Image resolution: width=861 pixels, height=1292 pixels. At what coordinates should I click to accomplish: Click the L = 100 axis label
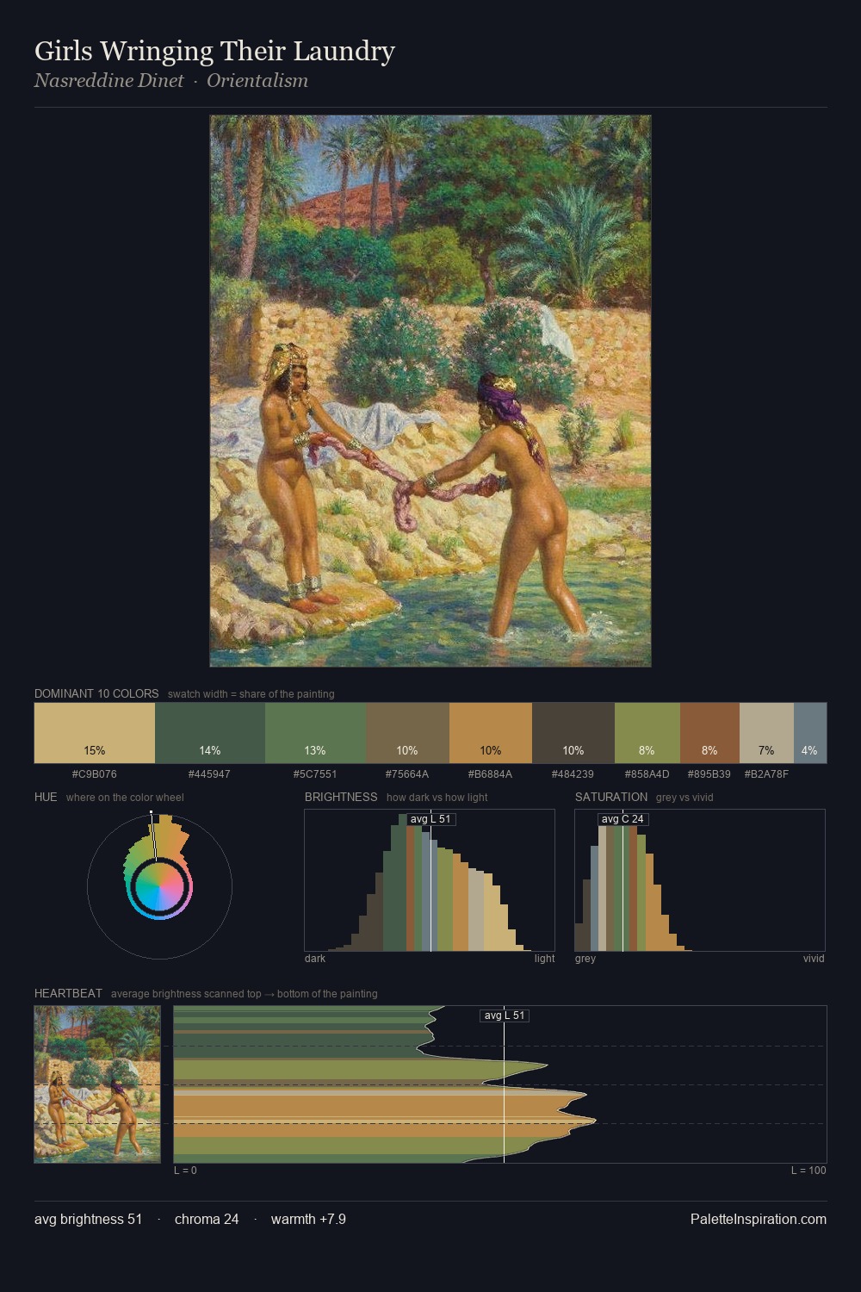pos(808,1170)
